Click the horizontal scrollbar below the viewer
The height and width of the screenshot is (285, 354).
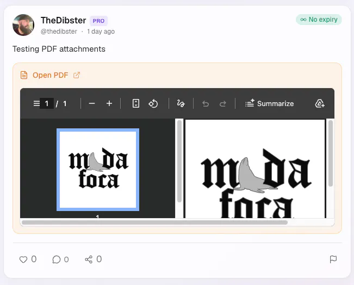[x=154, y=222]
